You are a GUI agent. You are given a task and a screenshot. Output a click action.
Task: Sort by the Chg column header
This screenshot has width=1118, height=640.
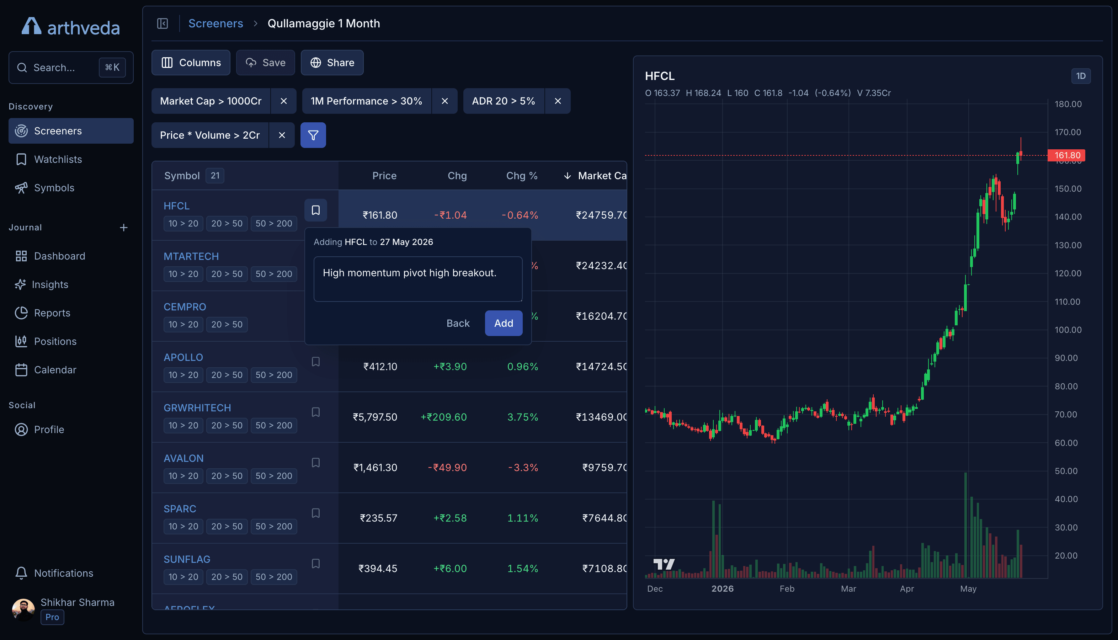pos(457,175)
